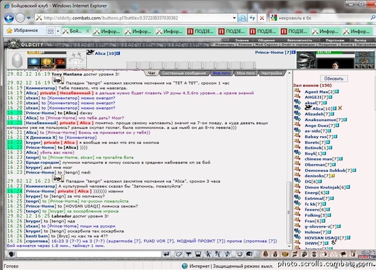Screen dimensions: 376x270
Task: Expand the tab list dropdown arrow
Action: 58,31
